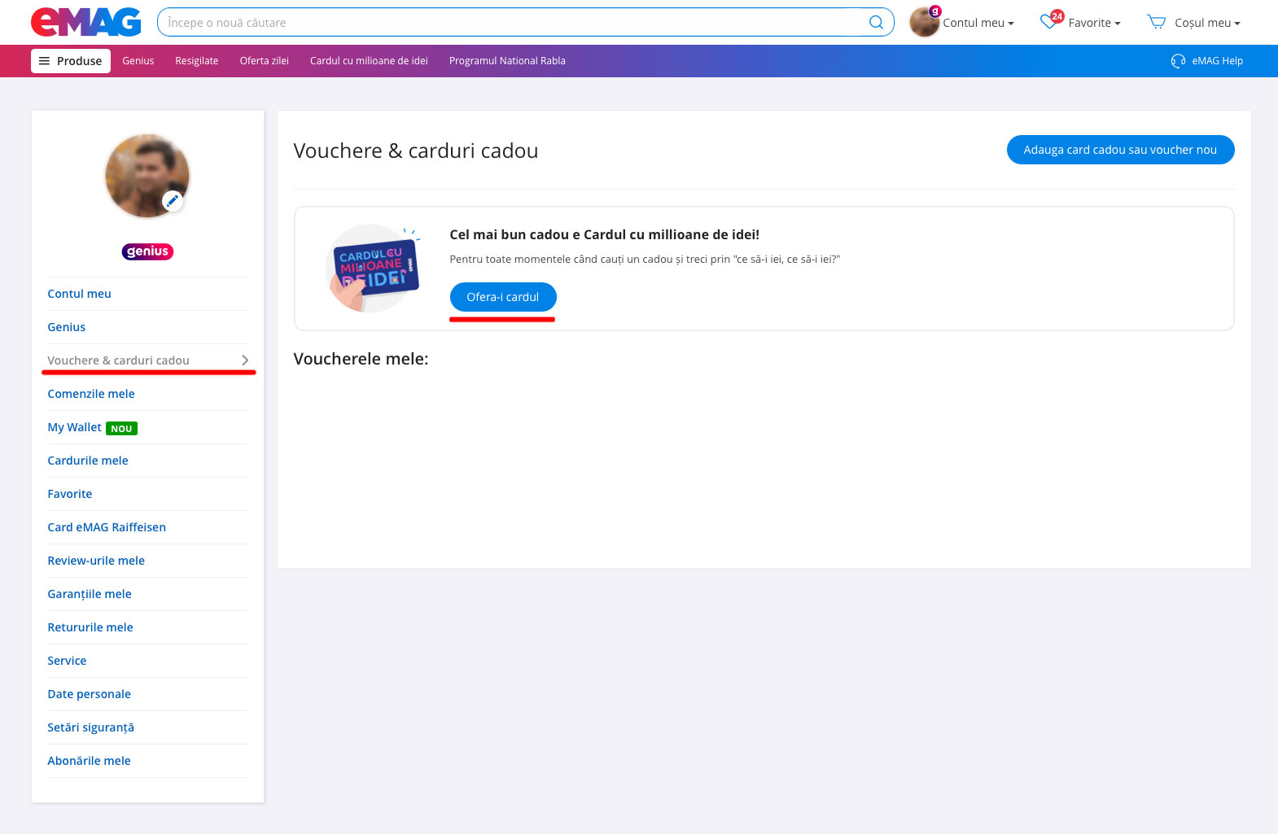The image size is (1278, 834).
Task: Click Adauga card cadou sau voucher nou
Action: 1120,150
